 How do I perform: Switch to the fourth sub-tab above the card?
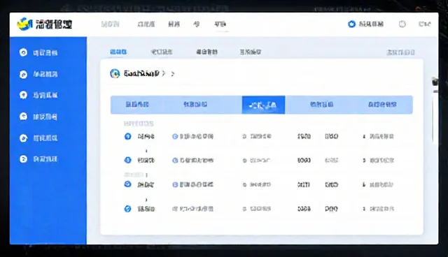(251, 52)
